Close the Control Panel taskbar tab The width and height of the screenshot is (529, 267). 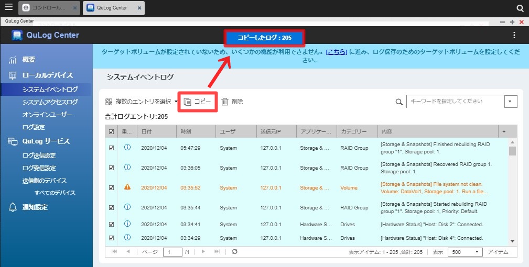75,8
